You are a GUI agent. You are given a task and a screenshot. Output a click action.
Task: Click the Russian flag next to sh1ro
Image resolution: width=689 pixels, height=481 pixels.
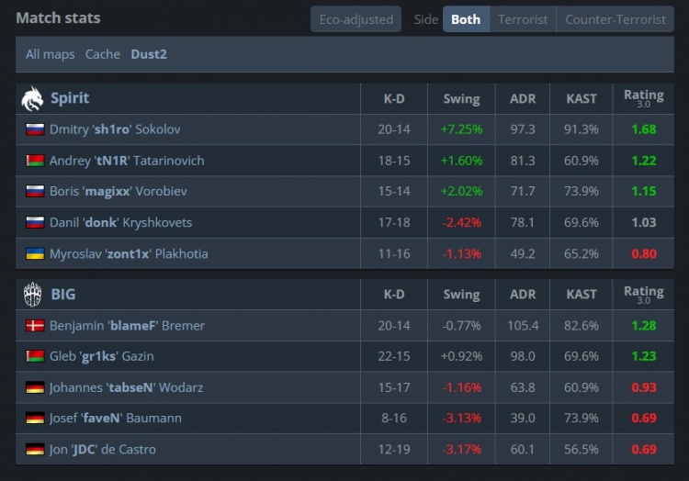coord(35,129)
